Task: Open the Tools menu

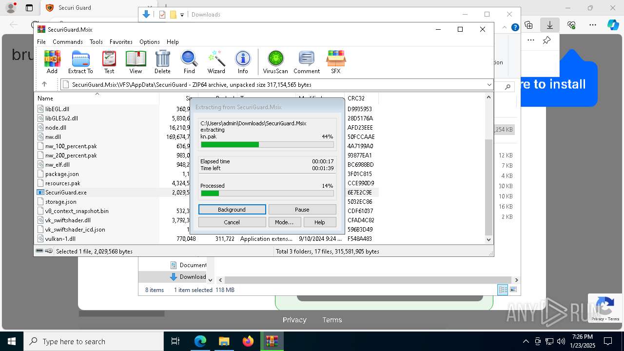Action: coord(96,42)
